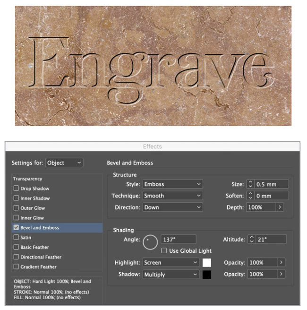The width and height of the screenshot is (307, 310).
Task: Open the Settings for Object dropdown
Action: click(x=64, y=163)
